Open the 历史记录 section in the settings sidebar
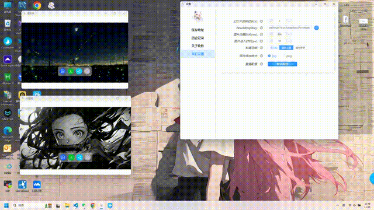The image size is (374, 210). coord(198,38)
